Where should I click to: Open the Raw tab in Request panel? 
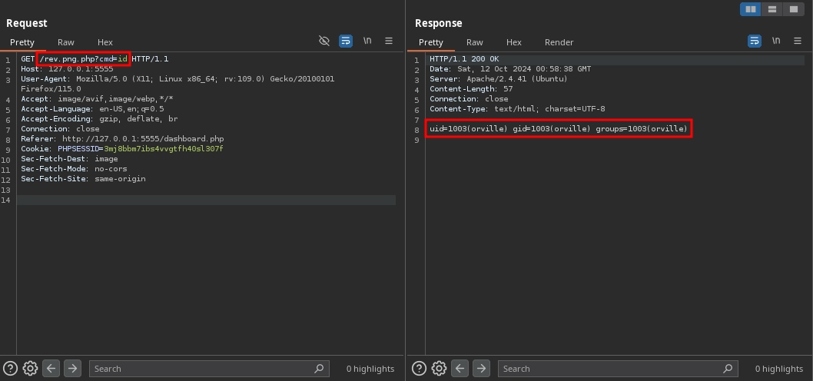65,42
